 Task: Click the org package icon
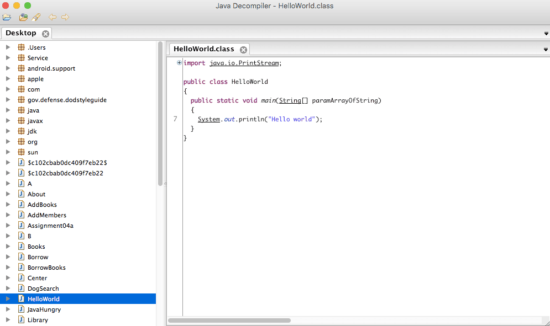(x=22, y=141)
